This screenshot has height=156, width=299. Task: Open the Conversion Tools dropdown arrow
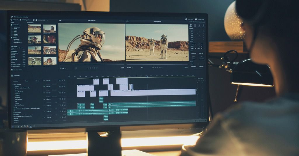(x=47, y=20)
